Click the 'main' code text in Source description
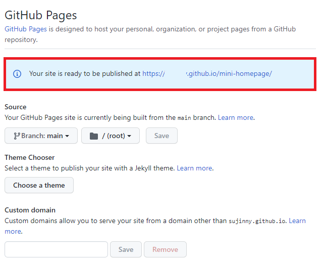The image size is (324, 261). [x=184, y=118]
